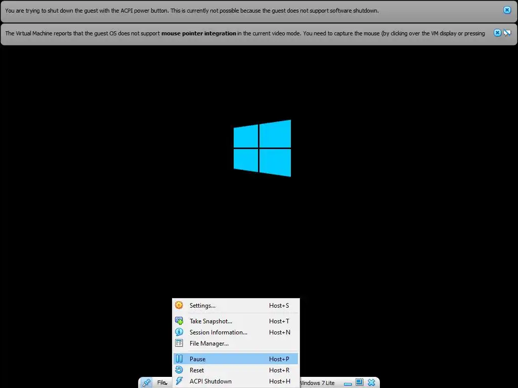Click the Windows logo in the guest display

(x=263, y=148)
